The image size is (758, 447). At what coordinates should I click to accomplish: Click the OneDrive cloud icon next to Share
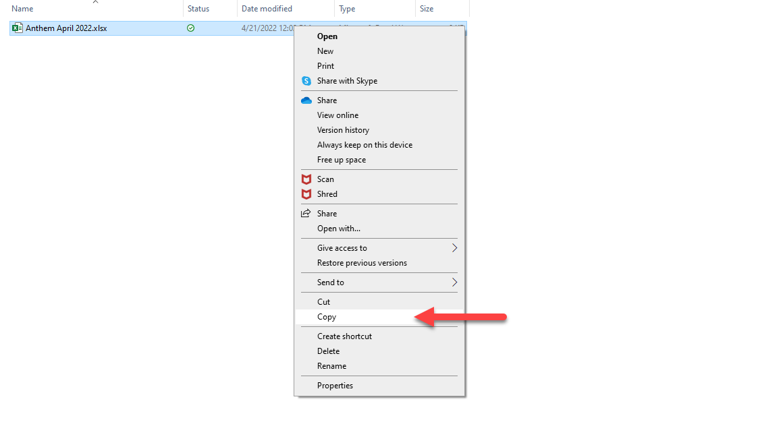click(306, 100)
